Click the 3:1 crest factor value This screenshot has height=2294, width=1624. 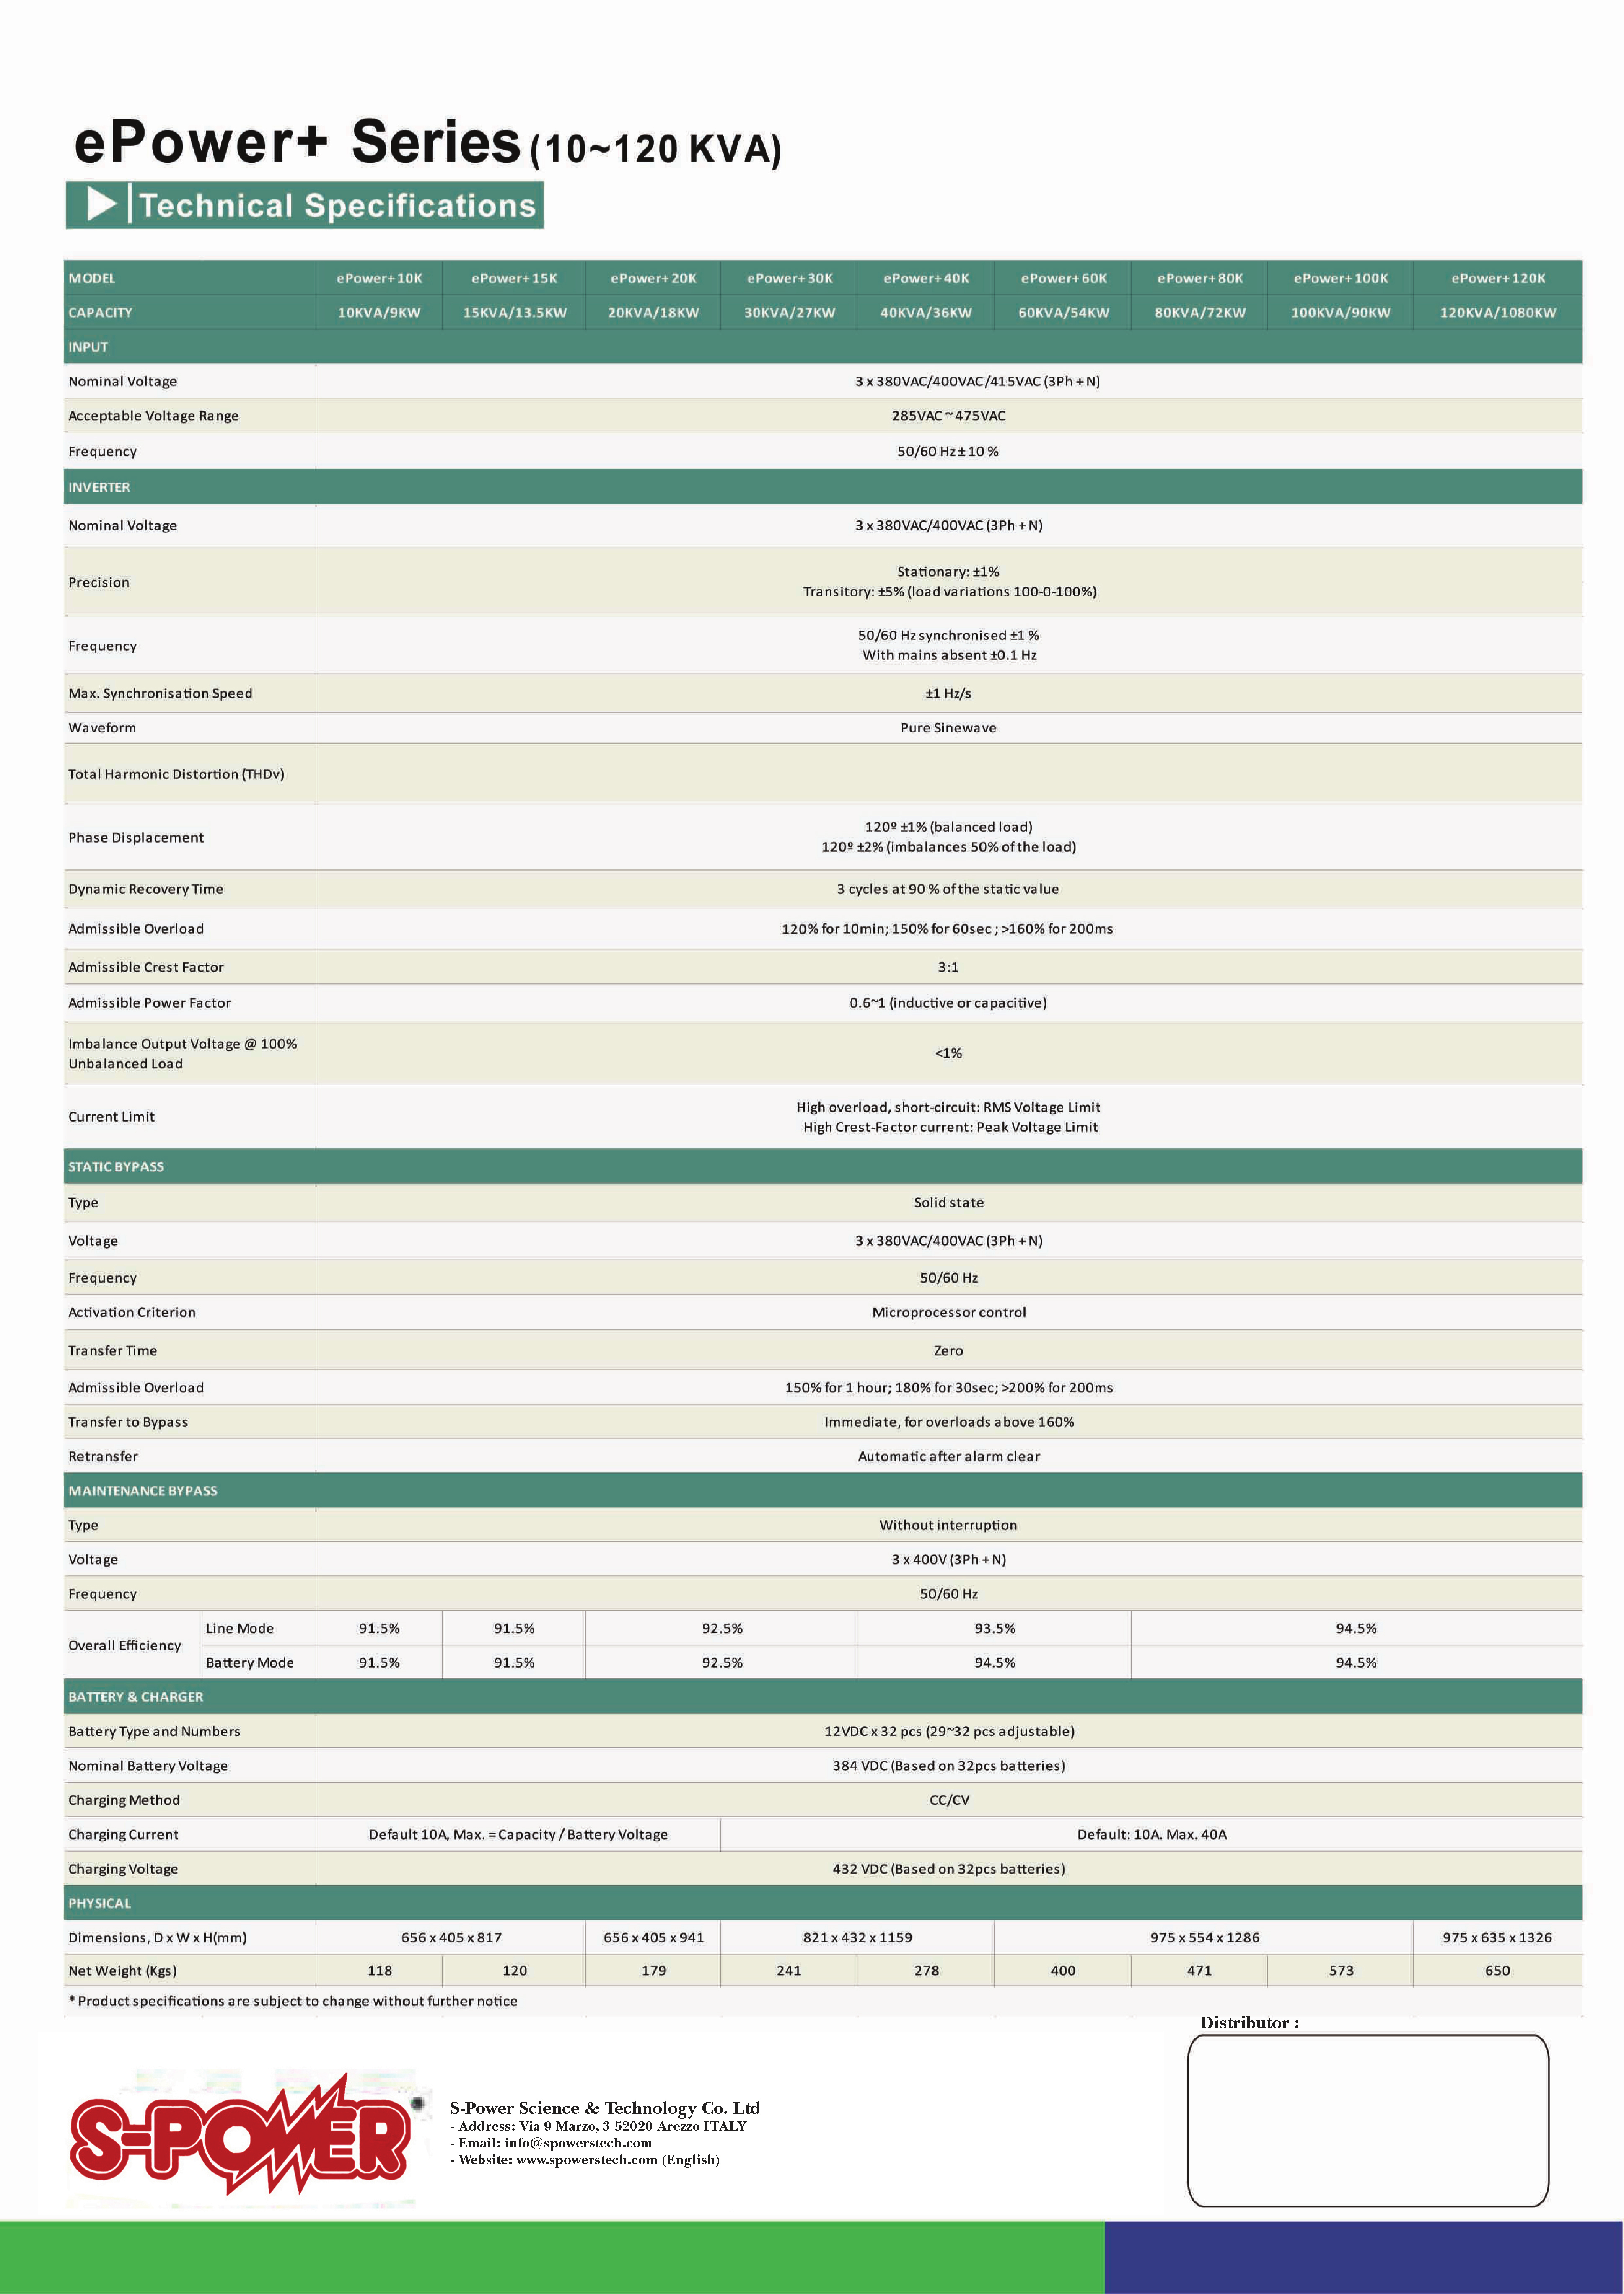(948, 967)
